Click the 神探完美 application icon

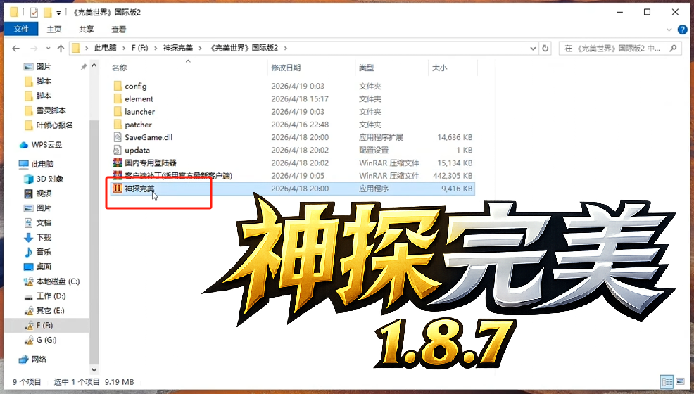click(118, 189)
